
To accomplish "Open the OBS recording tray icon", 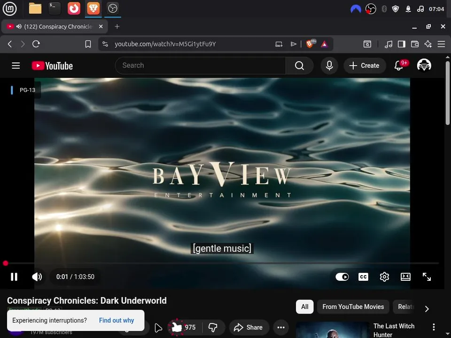I will [x=371, y=9].
